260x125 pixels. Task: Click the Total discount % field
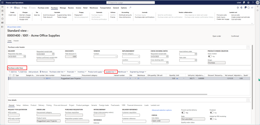pyautogui.click(x=71, y=56)
